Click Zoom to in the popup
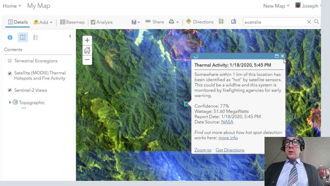Screen dimensions: 330x186 203,150
